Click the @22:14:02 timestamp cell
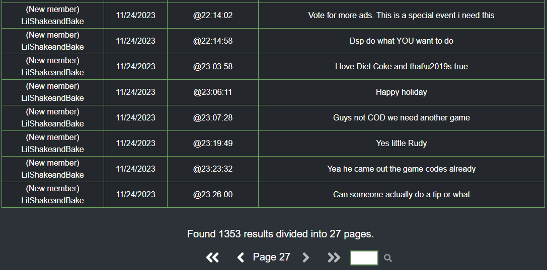Image resolution: width=547 pixels, height=270 pixels. [x=213, y=16]
